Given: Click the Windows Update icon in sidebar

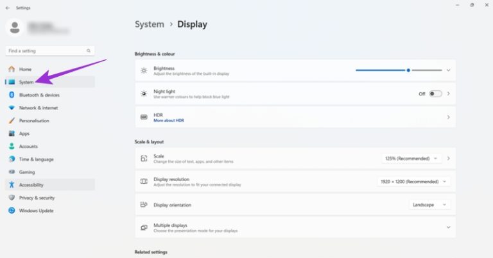Looking at the screenshot, I should pyautogui.click(x=12, y=211).
